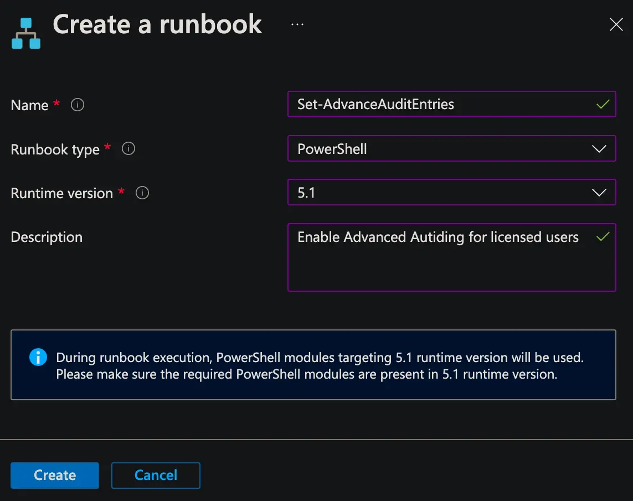Viewport: 633px width, 501px height.
Task: Click chevron arrow on Runbook type field
Action: pos(599,149)
